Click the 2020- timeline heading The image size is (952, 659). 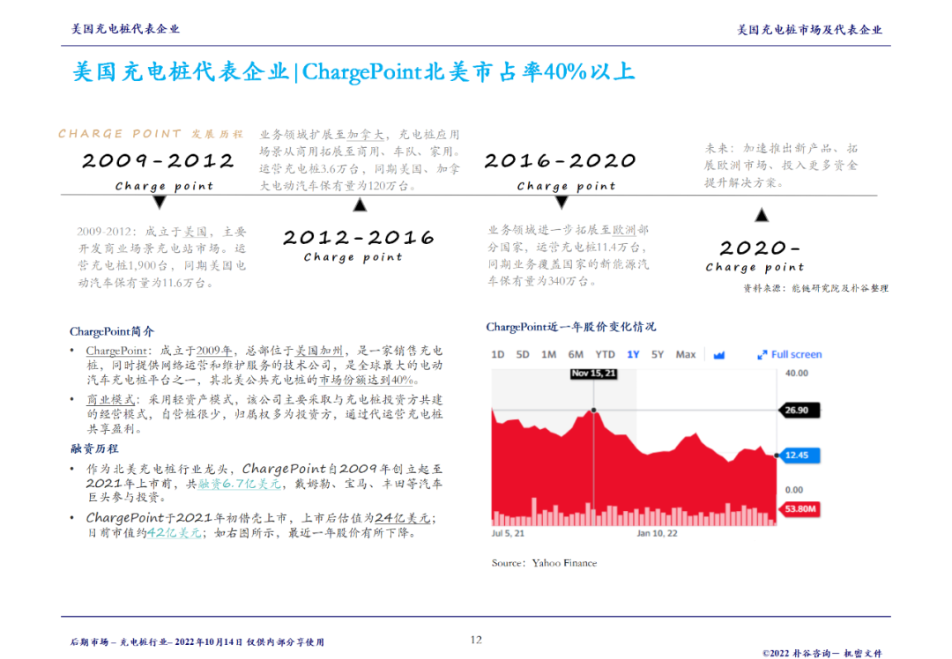point(760,248)
